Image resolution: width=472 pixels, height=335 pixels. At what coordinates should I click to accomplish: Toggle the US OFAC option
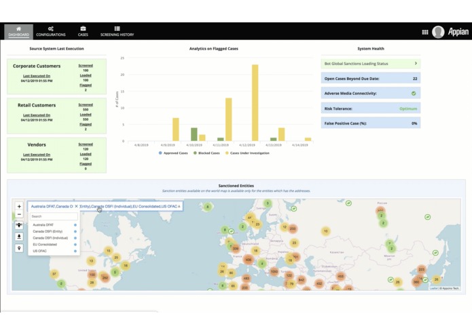click(x=54, y=251)
